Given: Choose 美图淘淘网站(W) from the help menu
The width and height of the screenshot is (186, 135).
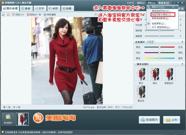Looking at the screenshot, I should click(163, 11).
